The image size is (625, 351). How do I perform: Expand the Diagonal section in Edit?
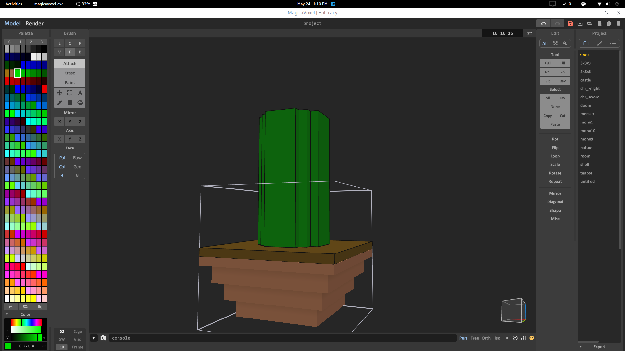(x=555, y=202)
